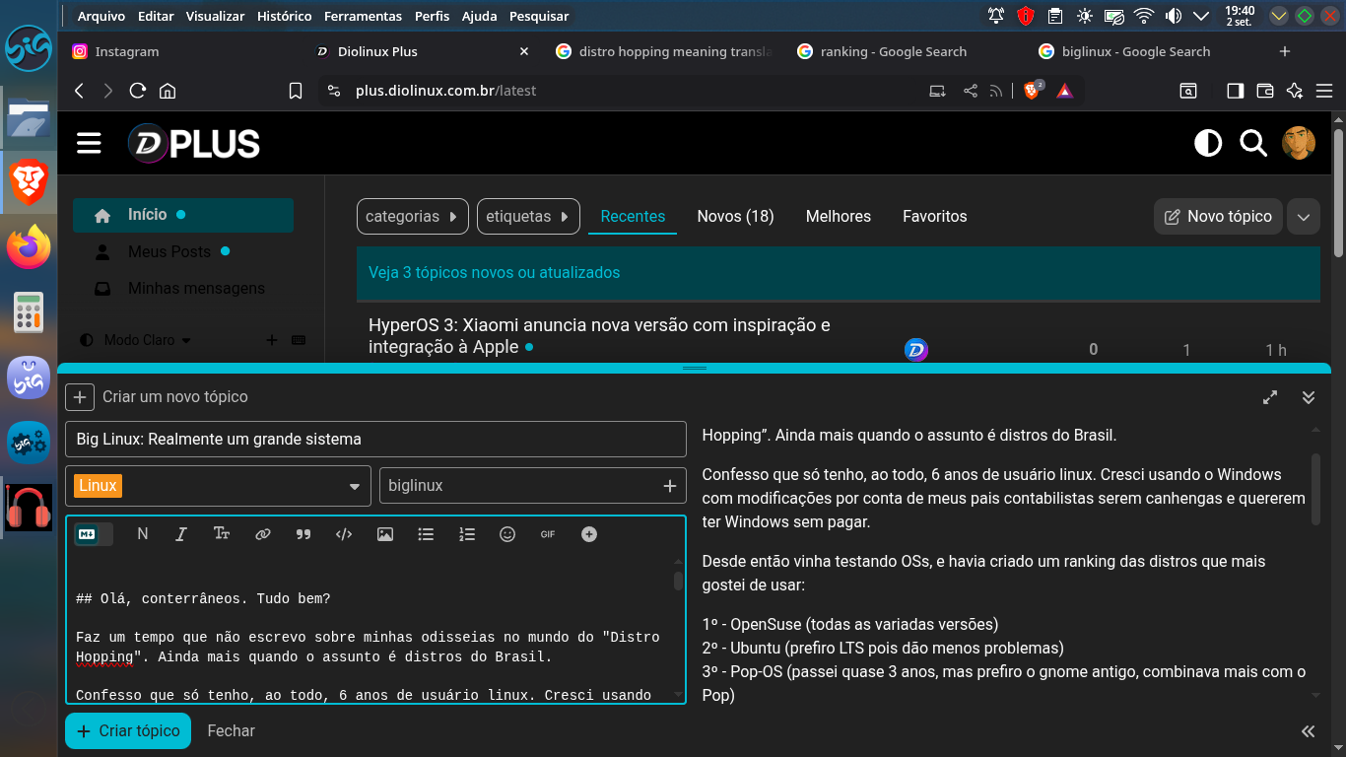
Task: Click the Criar tópico button
Action: pyautogui.click(x=128, y=731)
